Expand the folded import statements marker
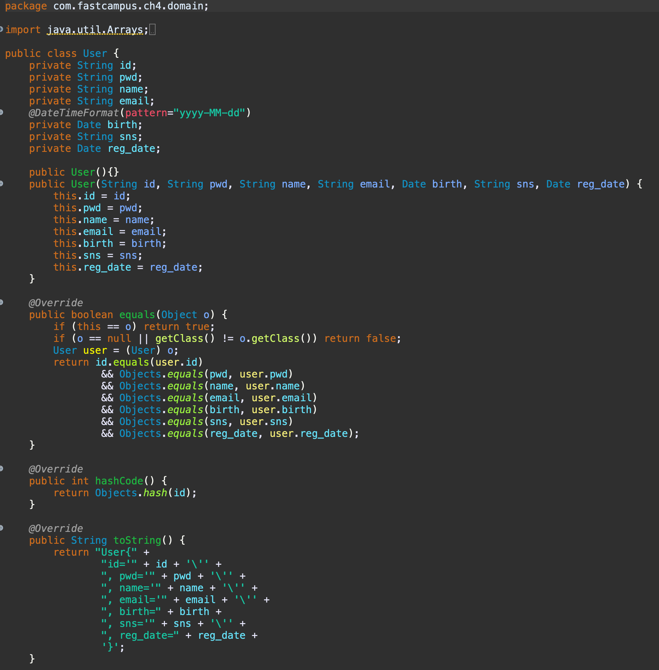 pyautogui.click(x=1, y=29)
